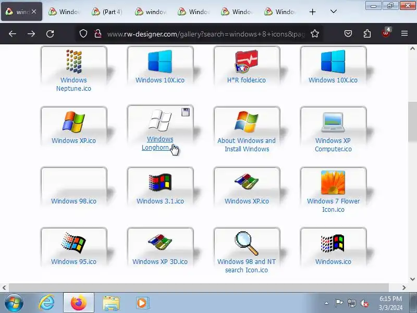Image resolution: width=417 pixels, height=313 pixels.
Task: Open the 'Windows XP 3D.ico' link
Action: tap(160, 261)
